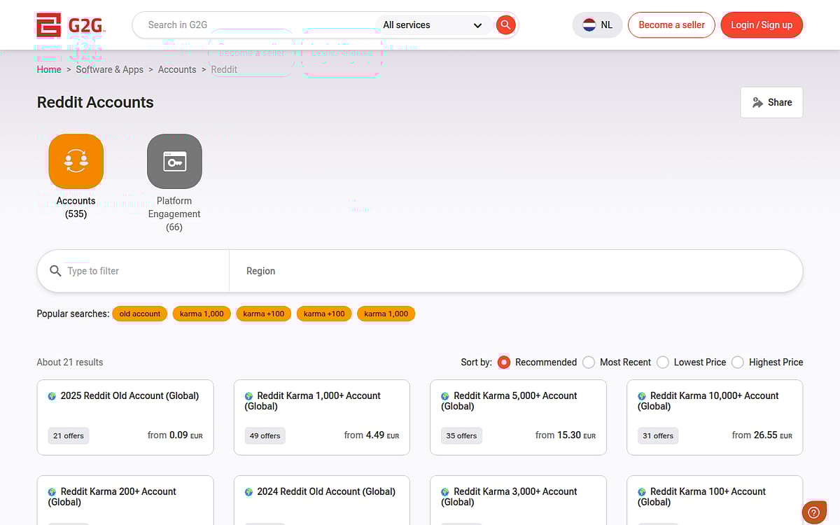The image size is (840, 525).
Task: Click the Login / Sign up button
Action: (762, 25)
